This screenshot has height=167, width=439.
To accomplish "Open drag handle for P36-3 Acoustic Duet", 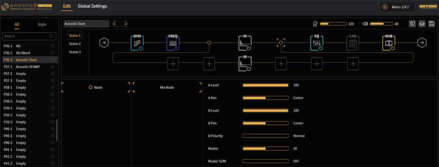I will coord(53,60).
